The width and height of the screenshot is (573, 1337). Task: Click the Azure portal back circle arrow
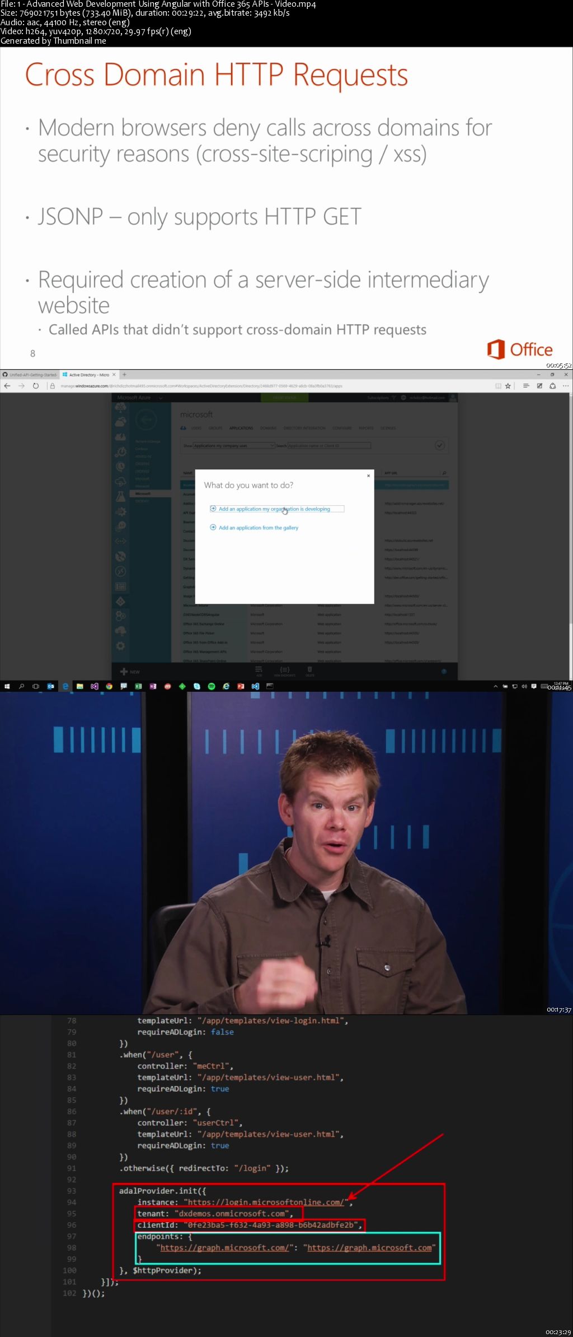[x=147, y=420]
